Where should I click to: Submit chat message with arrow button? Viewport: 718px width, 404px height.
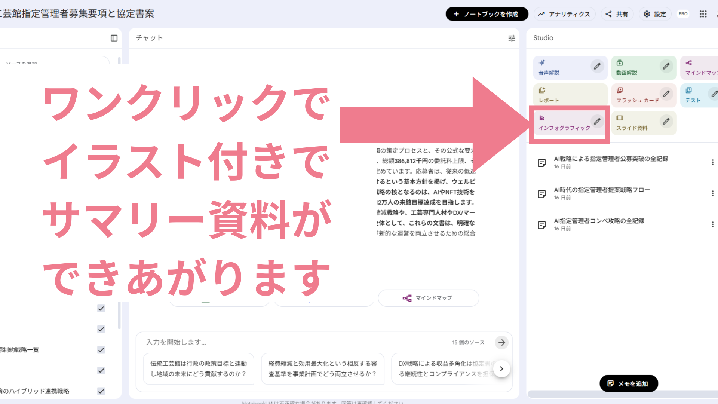pos(501,342)
